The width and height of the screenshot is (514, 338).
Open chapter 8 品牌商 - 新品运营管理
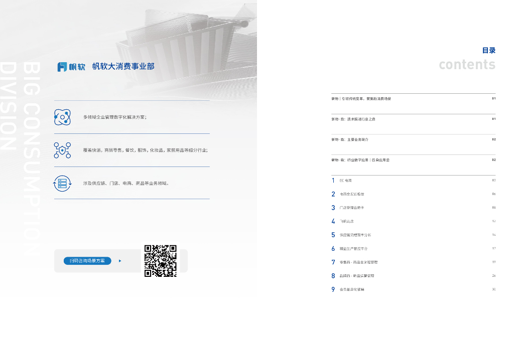pos(414,276)
